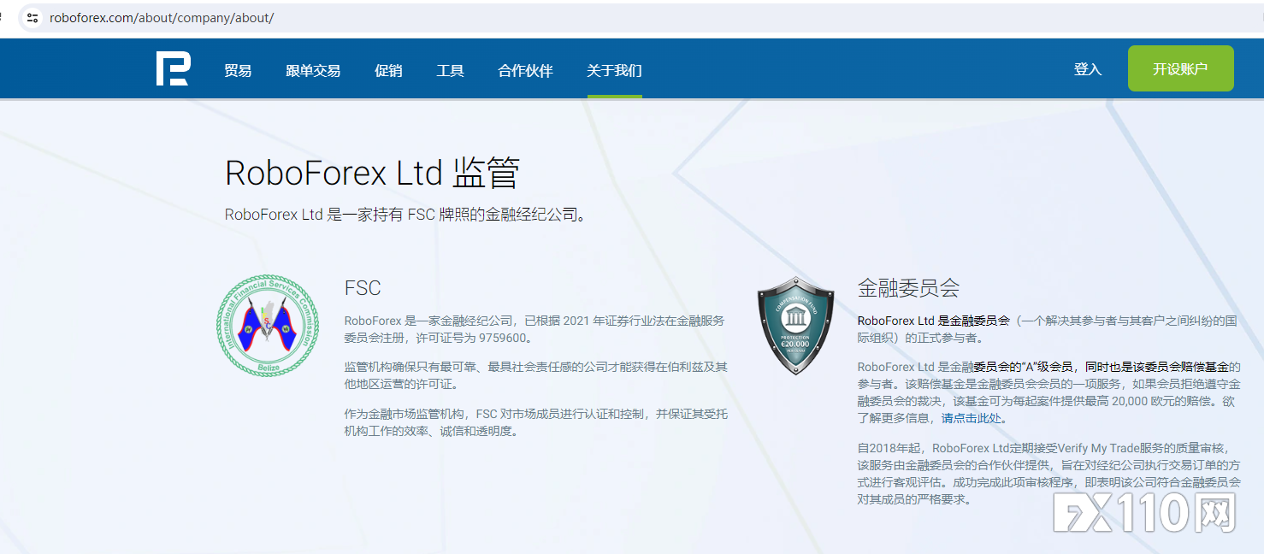Click the paragraph about Verify My Trade audit
The width and height of the screenshot is (1264, 554).
pos(1048,473)
